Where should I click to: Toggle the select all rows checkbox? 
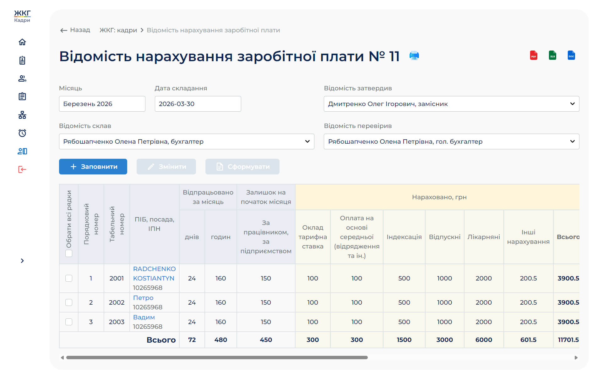(x=69, y=253)
